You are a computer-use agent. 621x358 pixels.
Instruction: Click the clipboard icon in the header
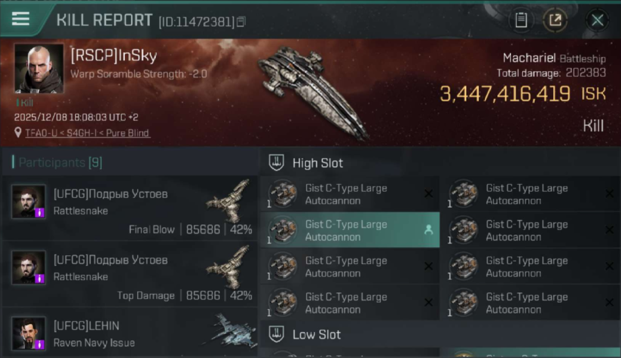521,20
